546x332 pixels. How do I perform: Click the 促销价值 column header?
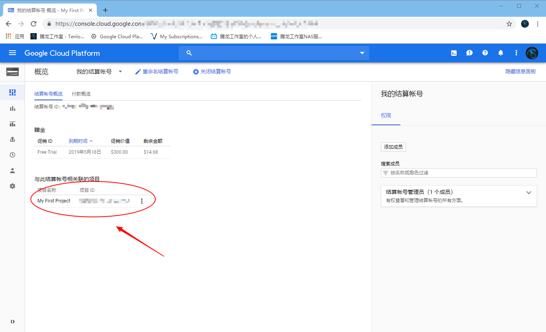(x=120, y=141)
